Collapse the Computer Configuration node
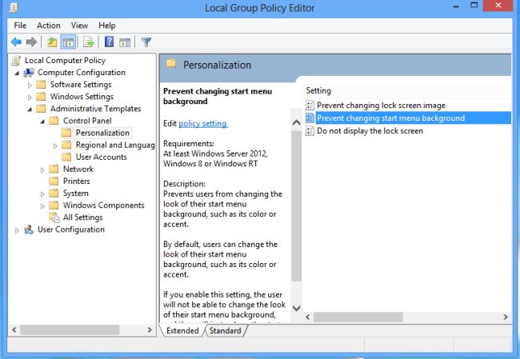Image resolution: width=520 pixels, height=359 pixels. [17, 74]
